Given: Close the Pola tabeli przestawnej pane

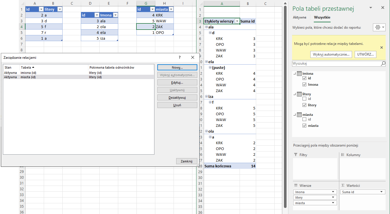Looking at the screenshot, I should tap(382, 8).
